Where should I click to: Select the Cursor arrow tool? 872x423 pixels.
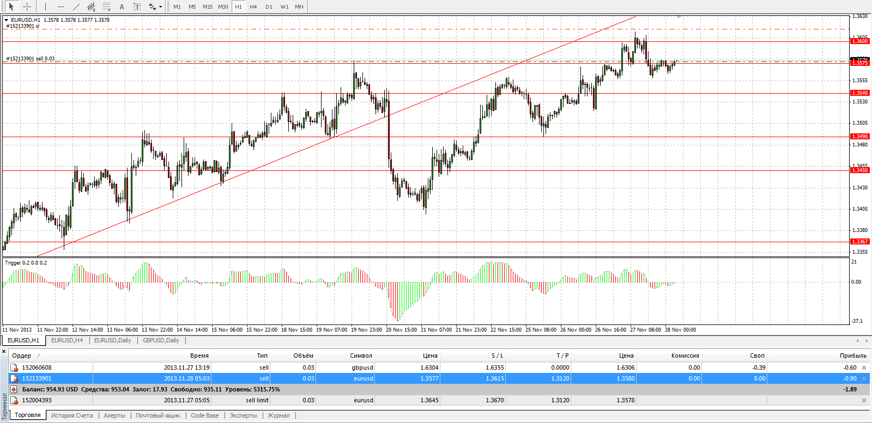(x=11, y=7)
